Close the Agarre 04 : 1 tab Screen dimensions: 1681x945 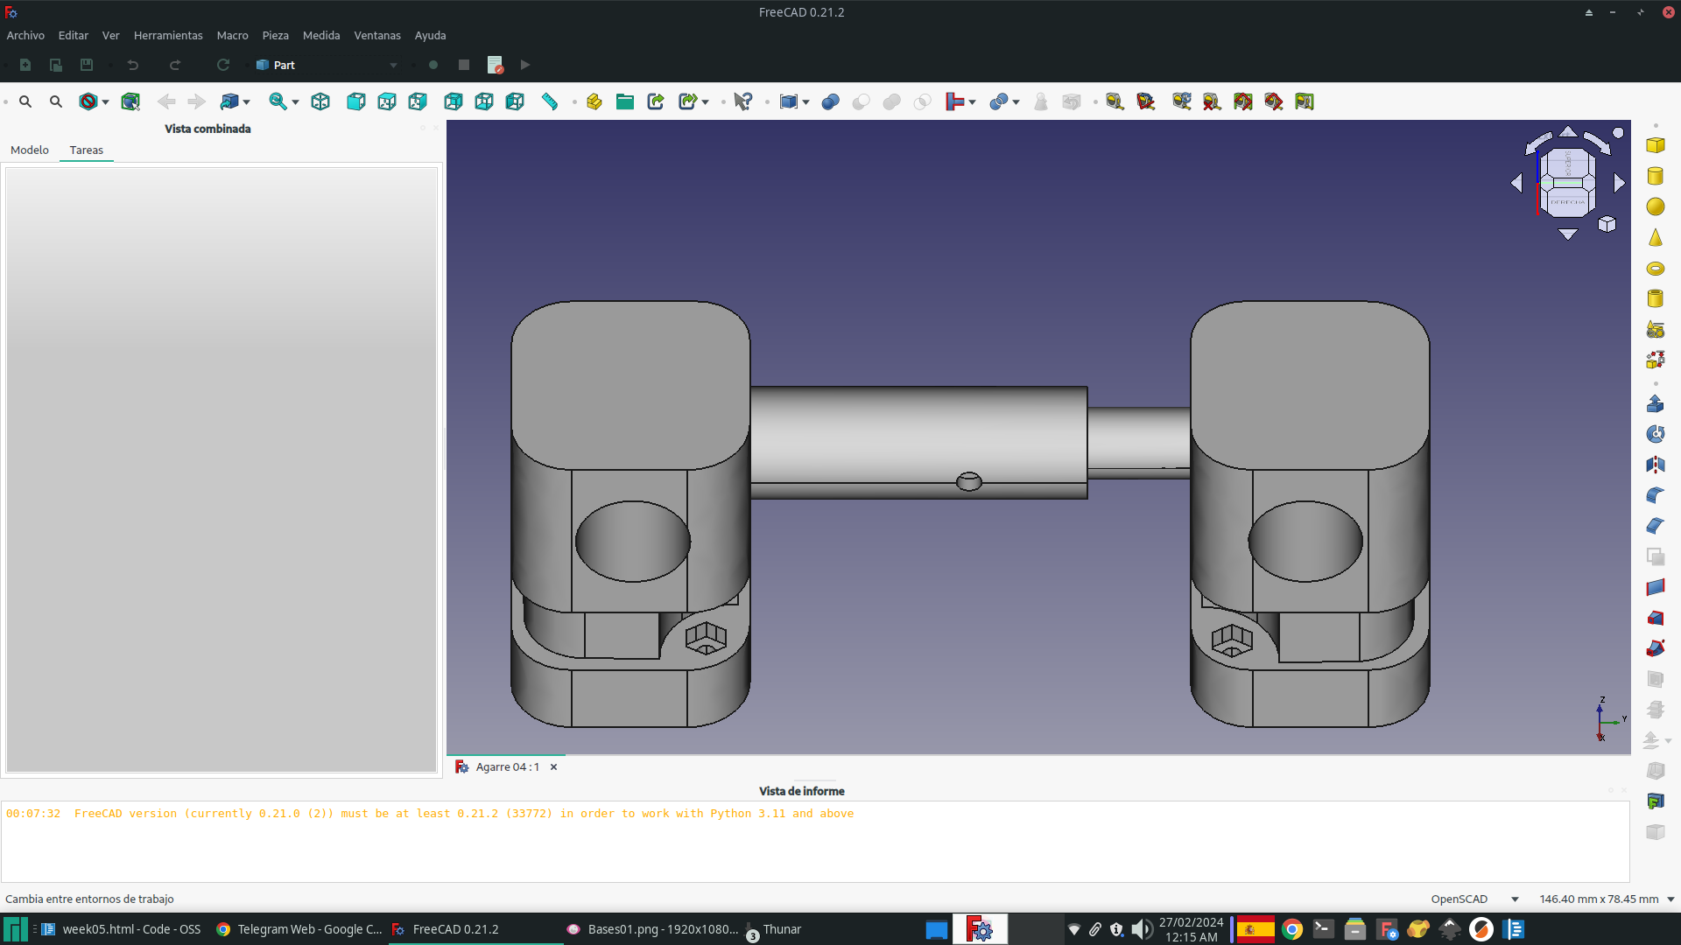coord(553,766)
